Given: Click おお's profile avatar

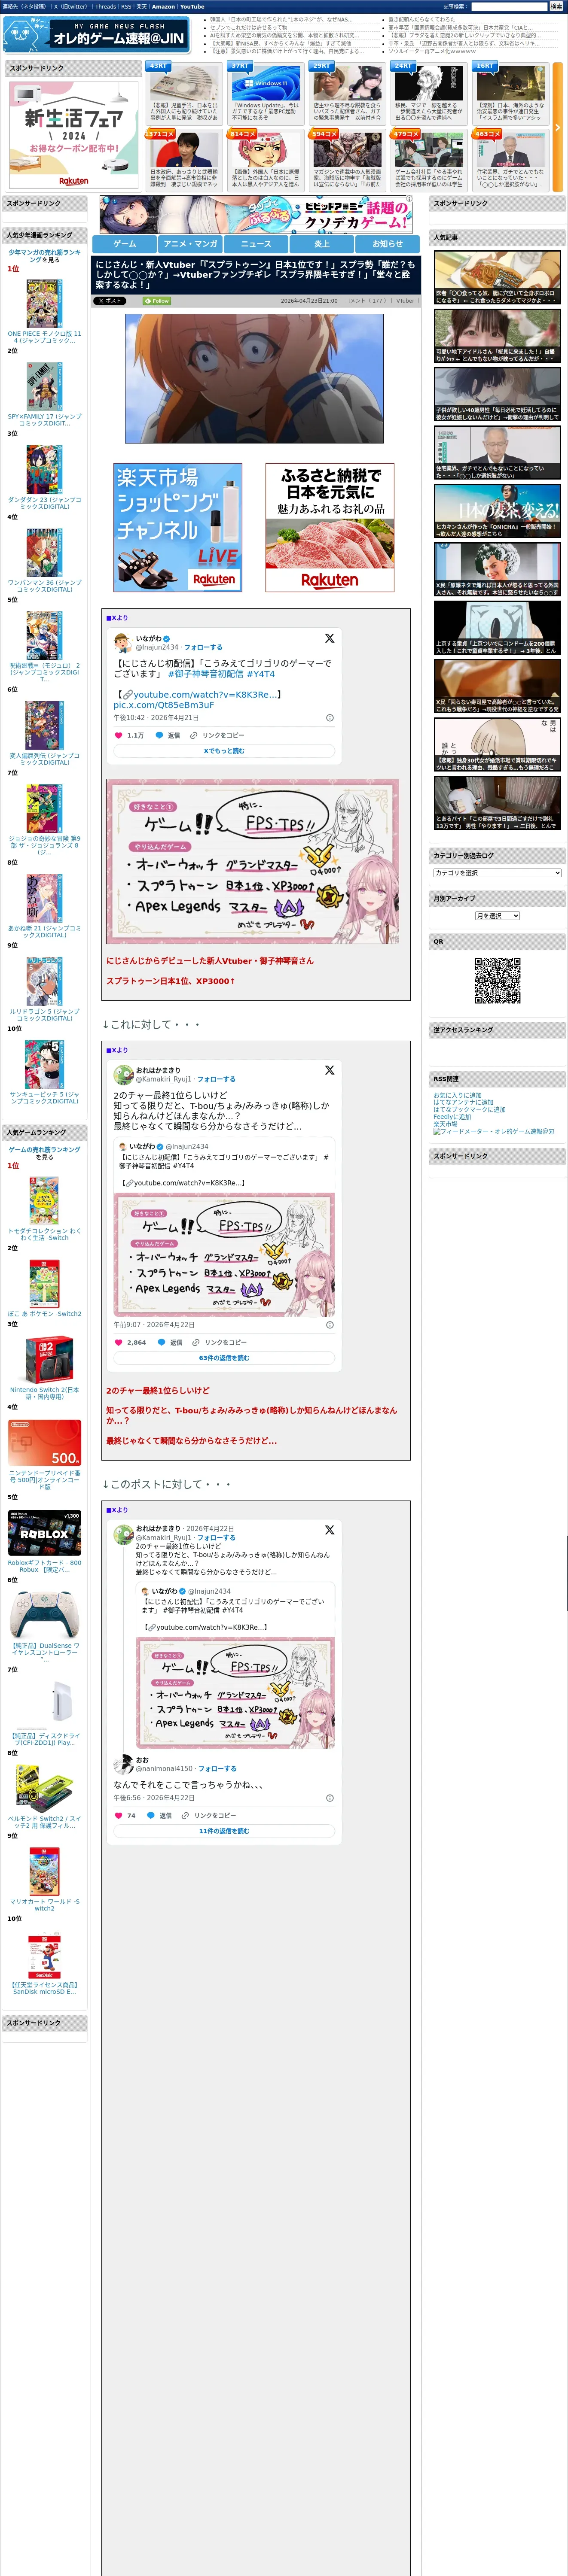Looking at the screenshot, I should [x=123, y=1764].
